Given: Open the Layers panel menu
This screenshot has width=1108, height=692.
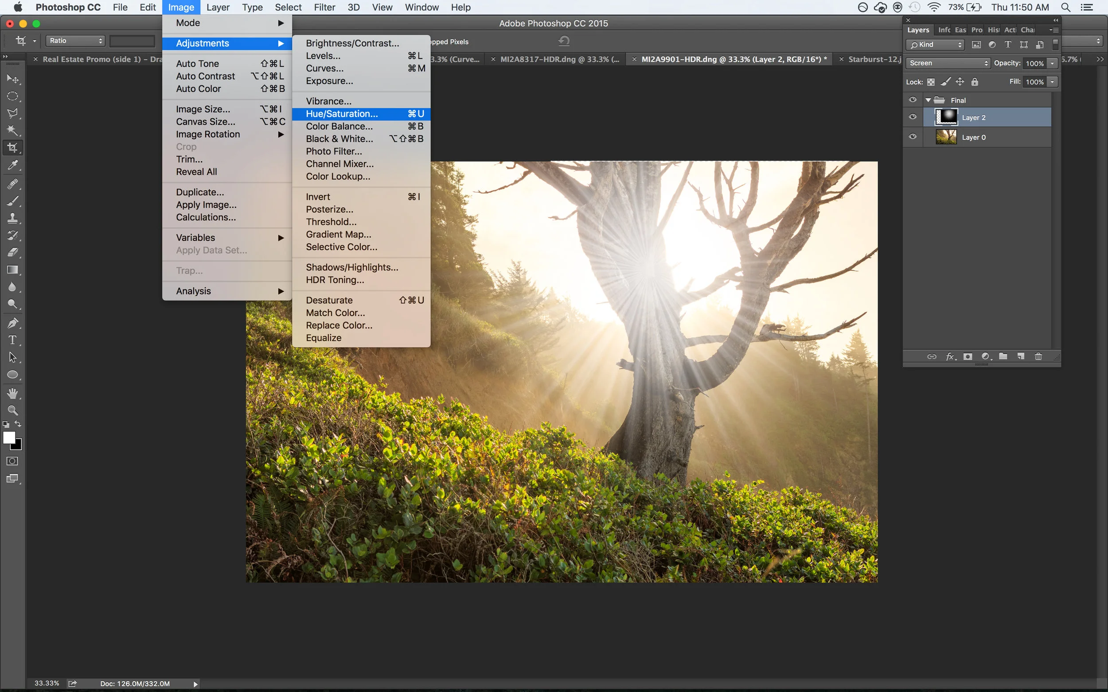Looking at the screenshot, I should click(1054, 30).
